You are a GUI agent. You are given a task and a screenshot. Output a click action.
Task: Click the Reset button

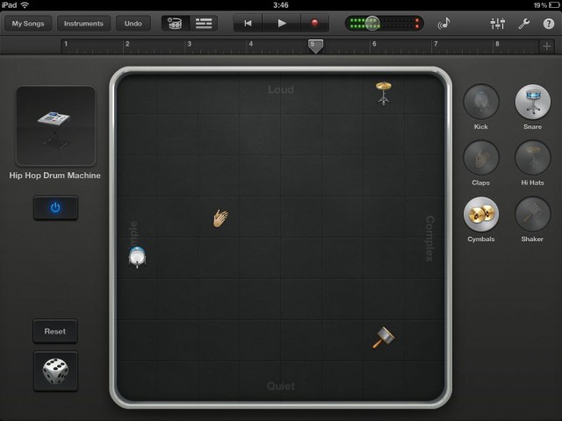55,332
